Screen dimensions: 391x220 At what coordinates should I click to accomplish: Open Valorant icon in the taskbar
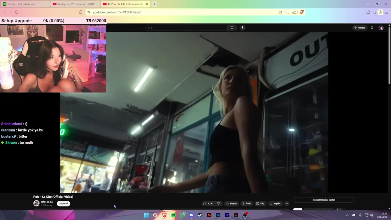pyautogui.click(x=236, y=215)
